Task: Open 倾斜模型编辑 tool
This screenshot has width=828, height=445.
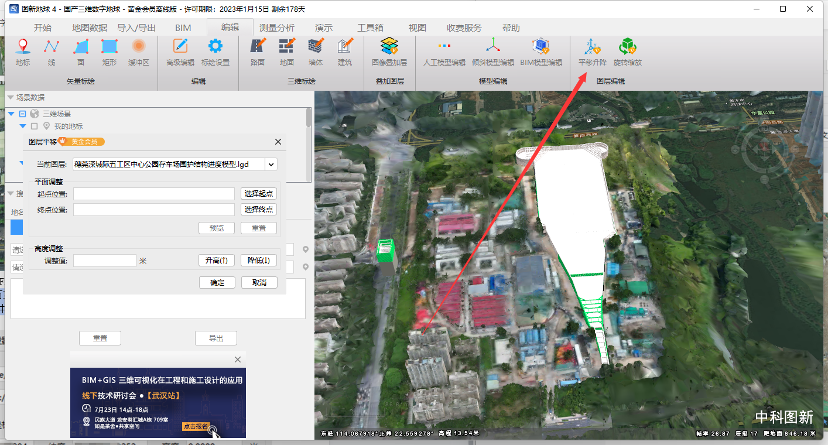Action: pyautogui.click(x=493, y=52)
